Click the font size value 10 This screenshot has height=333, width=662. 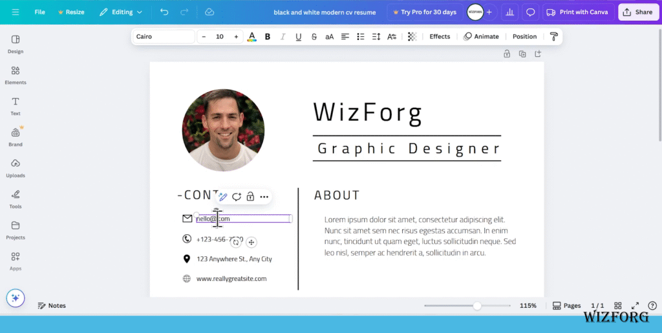(220, 37)
